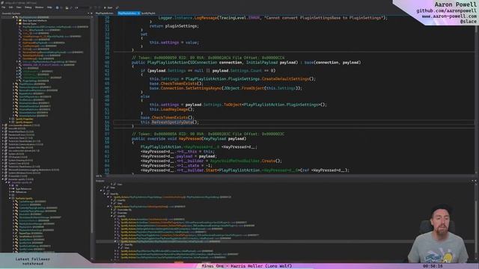
Task: Open the Help menu
Action: click(x=49, y=7)
